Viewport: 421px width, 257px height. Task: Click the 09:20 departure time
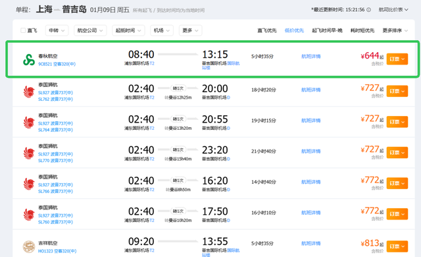click(x=141, y=242)
